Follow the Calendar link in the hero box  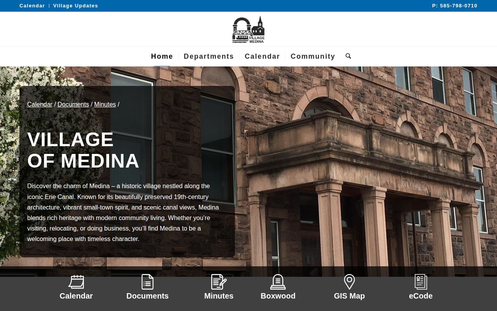click(x=40, y=105)
